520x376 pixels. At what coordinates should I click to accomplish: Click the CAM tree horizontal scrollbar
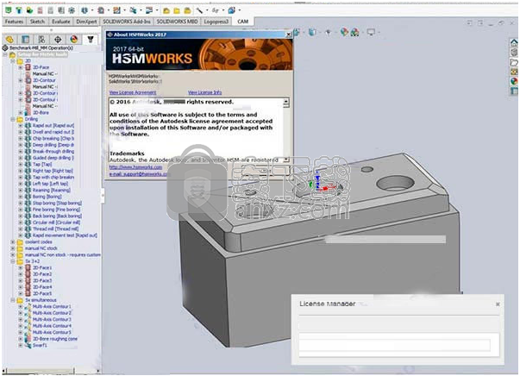pos(52,371)
